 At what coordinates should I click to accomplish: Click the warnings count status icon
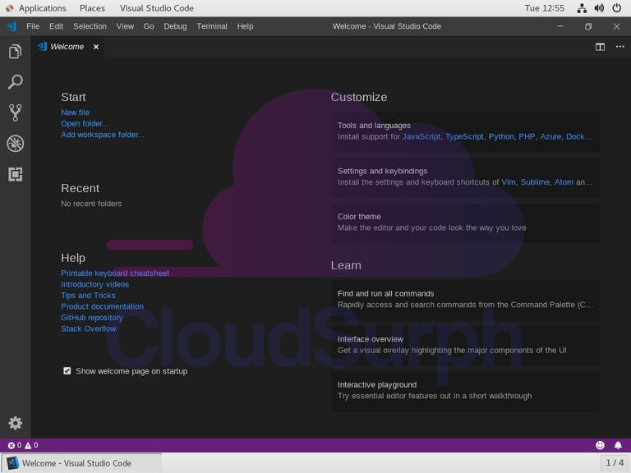(31, 445)
